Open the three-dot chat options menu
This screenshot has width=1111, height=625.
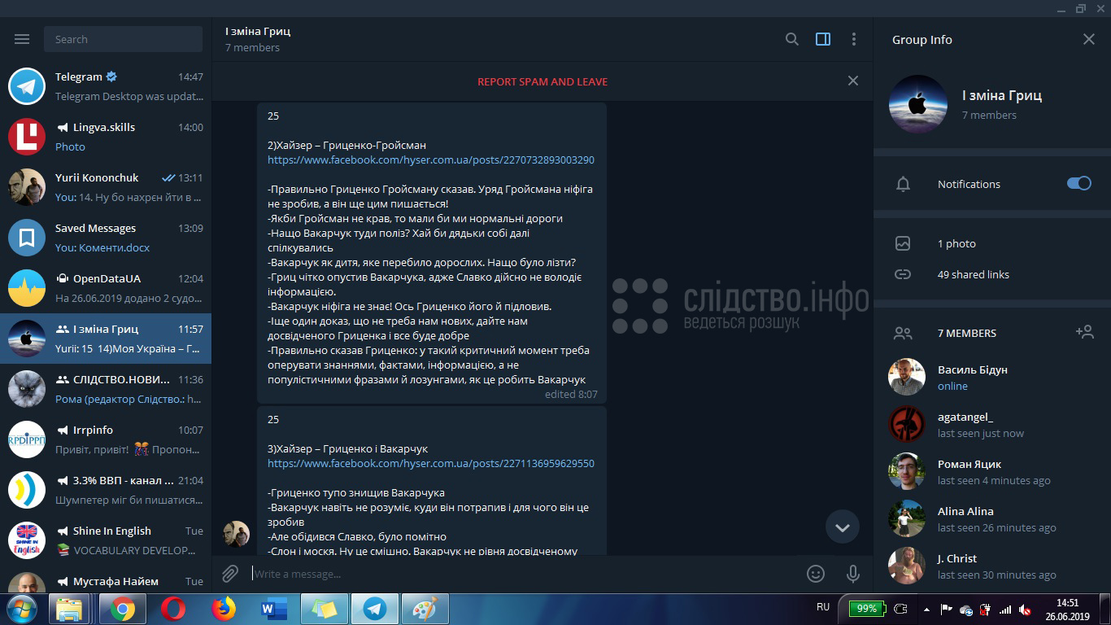853,39
